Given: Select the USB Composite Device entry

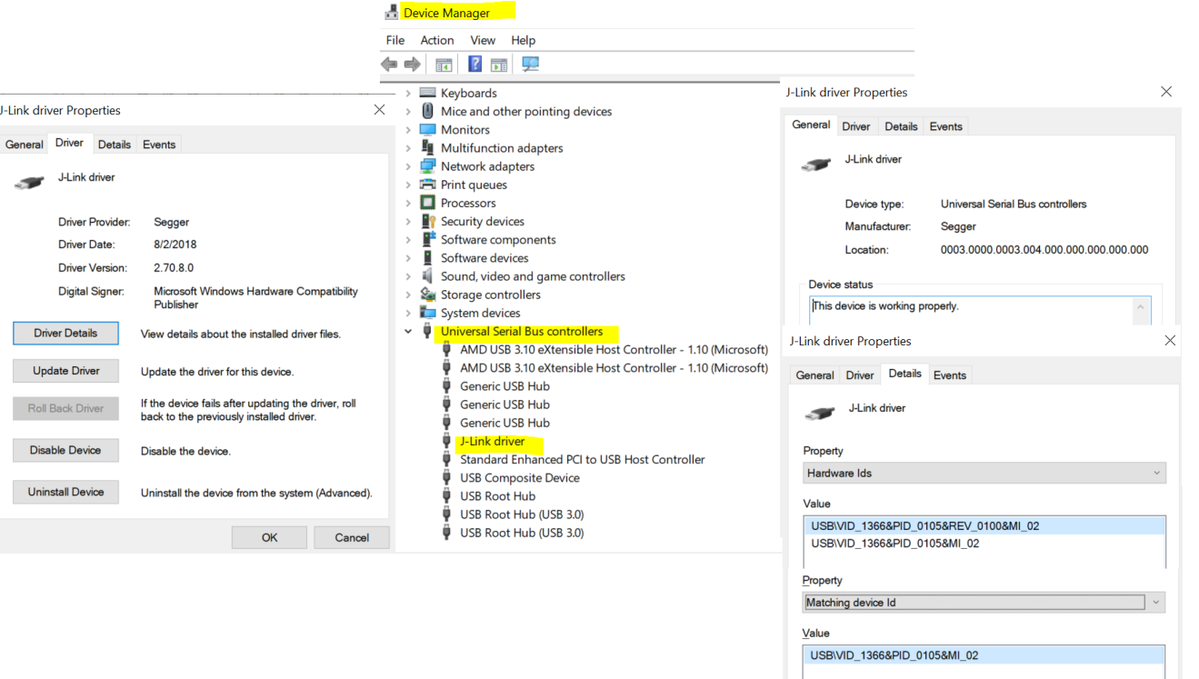Looking at the screenshot, I should tap(519, 478).
